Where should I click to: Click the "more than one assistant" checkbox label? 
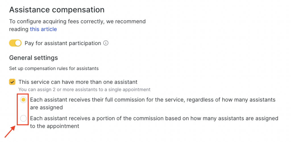78,82
